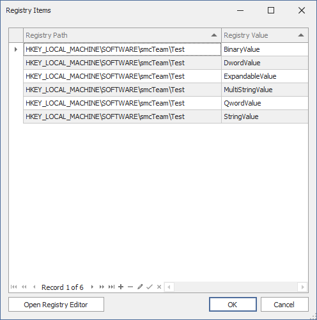Viewport: 317px width, 320px height.
Task: Go to last record navigator icon
Action: tap(111, 287)
